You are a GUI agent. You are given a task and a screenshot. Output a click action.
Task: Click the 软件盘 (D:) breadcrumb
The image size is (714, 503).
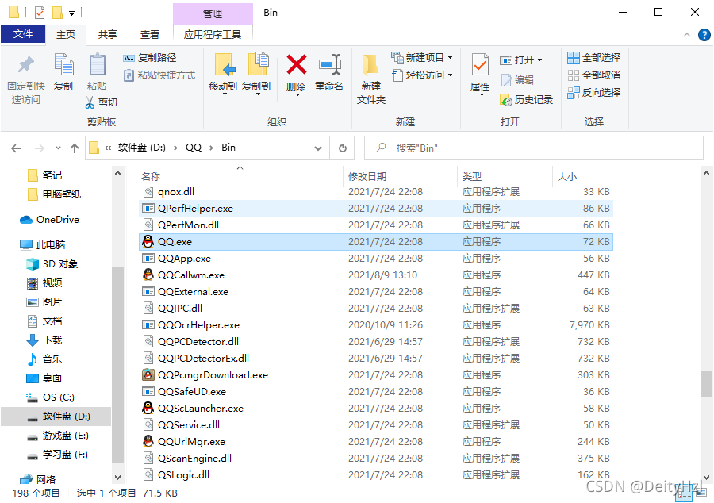pos(142,148)
